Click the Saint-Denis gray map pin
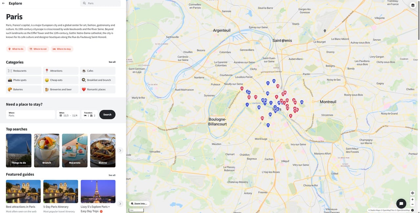This screenshot has height=213, width=420. [283, 41]
